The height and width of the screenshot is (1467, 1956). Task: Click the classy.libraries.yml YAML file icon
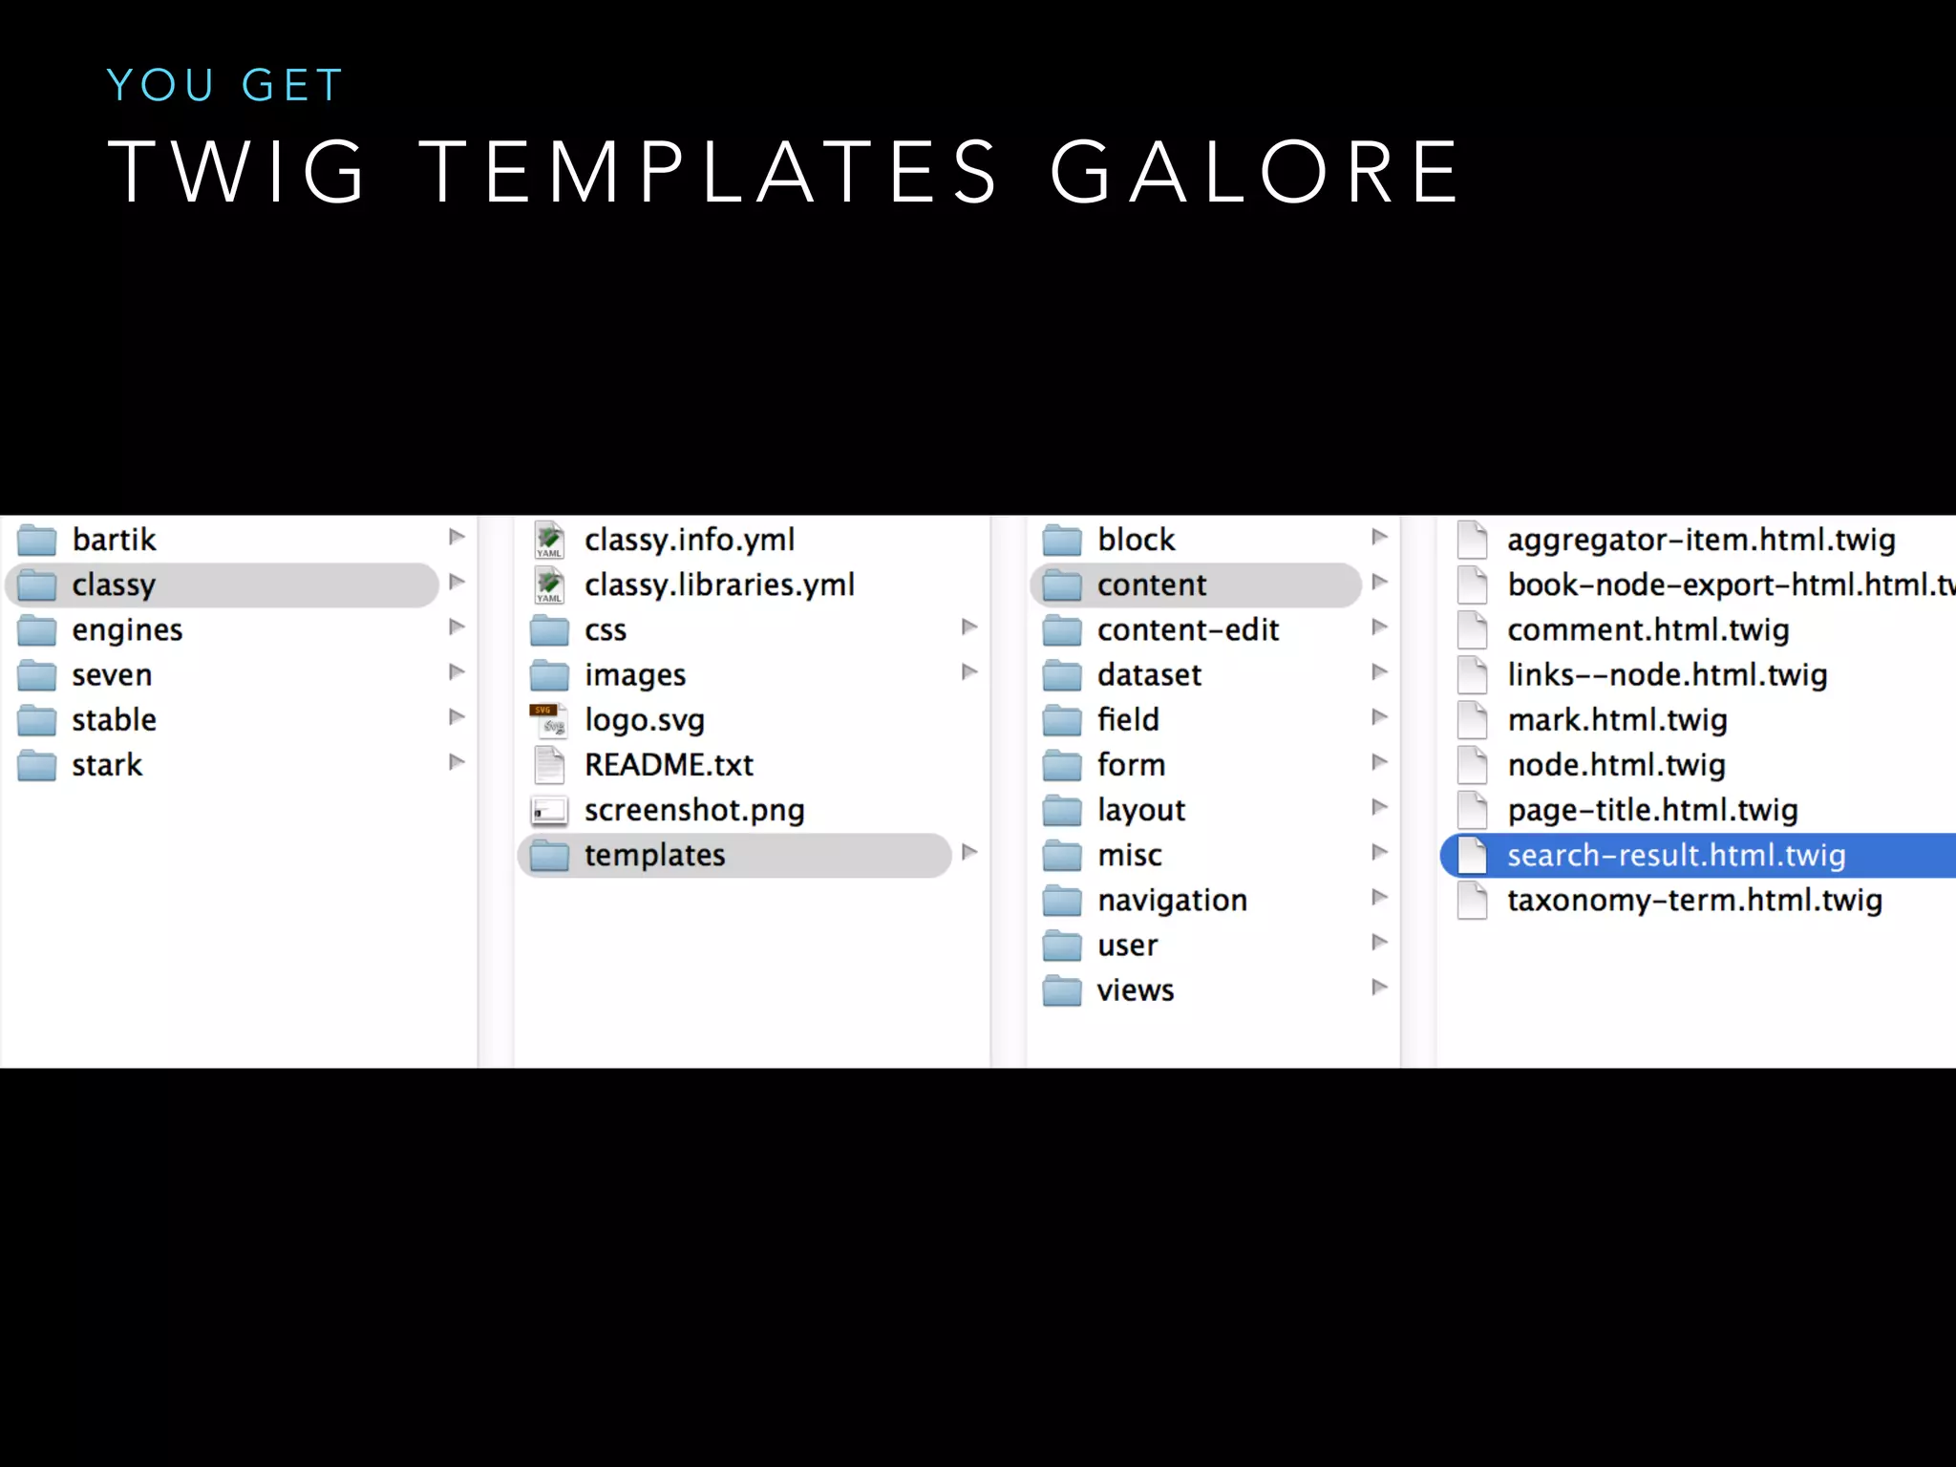pyautogui.click(x=549, y=585)
